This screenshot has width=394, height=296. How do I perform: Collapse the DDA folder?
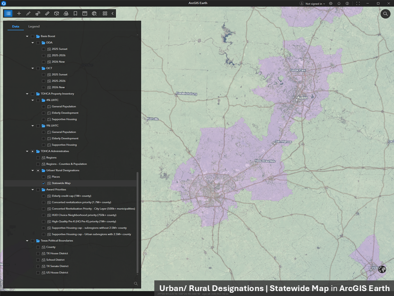(x=33, y=43)
